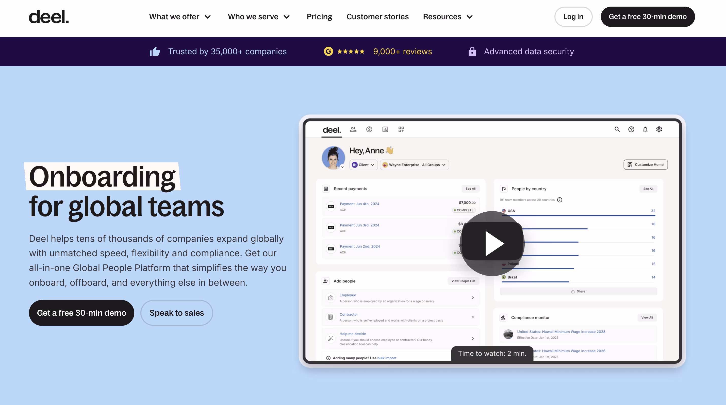Expand the Contractor row chevron

click(x=473, y=317)
